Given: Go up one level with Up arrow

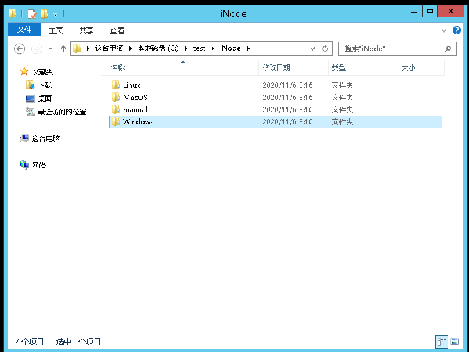Looking at the screenshot, I should [63, 49].
